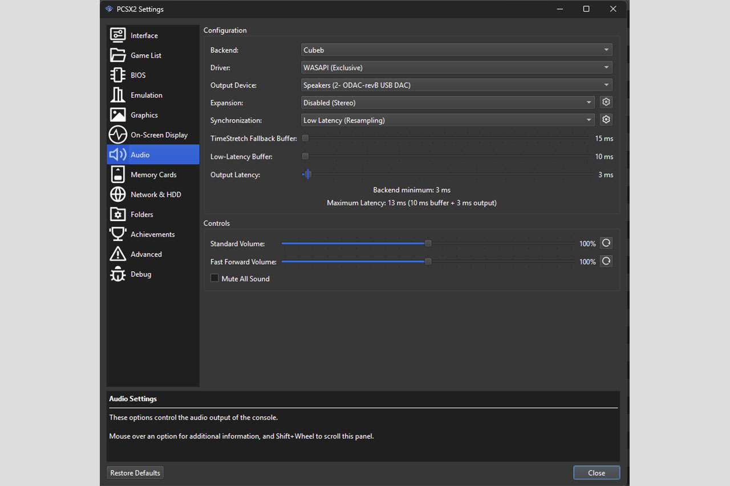Click the Fast Forward Volume 100% value

[x=587, y=262]
